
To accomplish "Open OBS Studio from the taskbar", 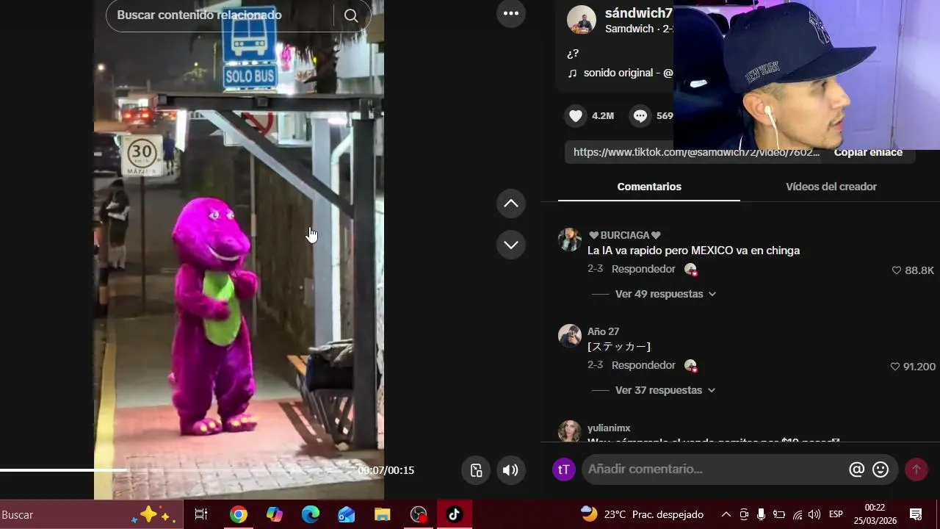I will pyautogui.click(x=419, y=515).
